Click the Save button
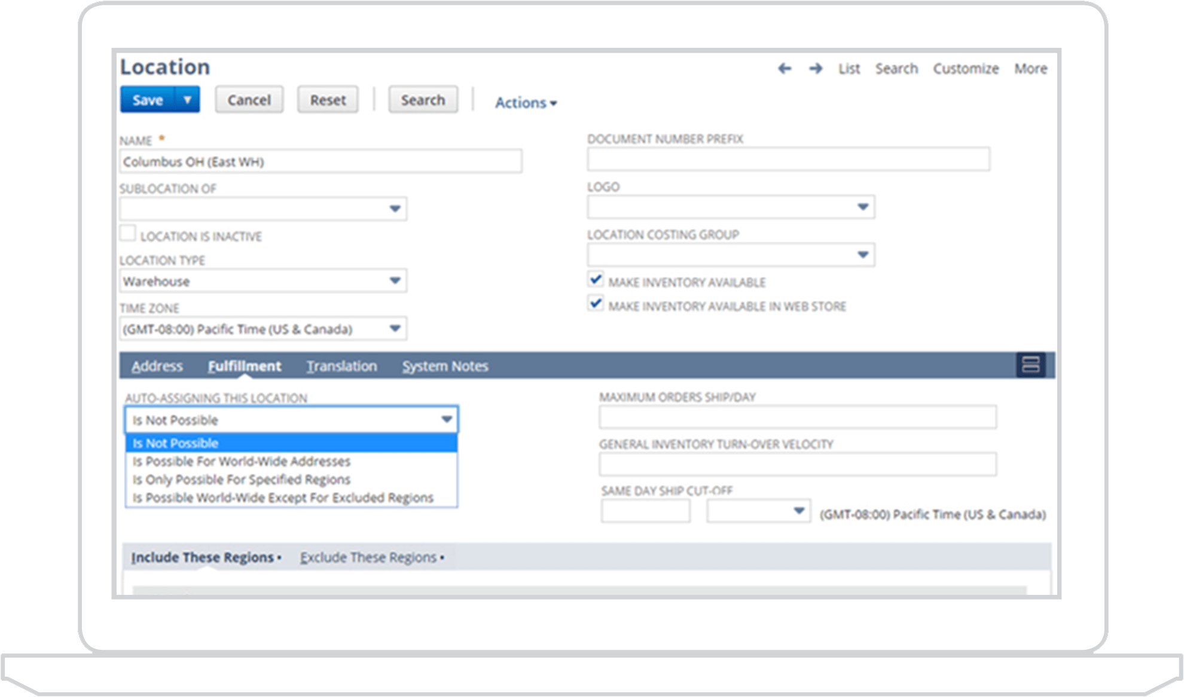Image resolution: width=1184 pixels, height=697 pixels. pyautogui.click(x=149, y=100)
